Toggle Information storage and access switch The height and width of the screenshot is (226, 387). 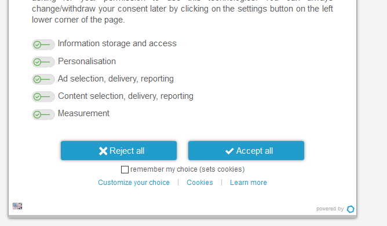click(43, 45)
